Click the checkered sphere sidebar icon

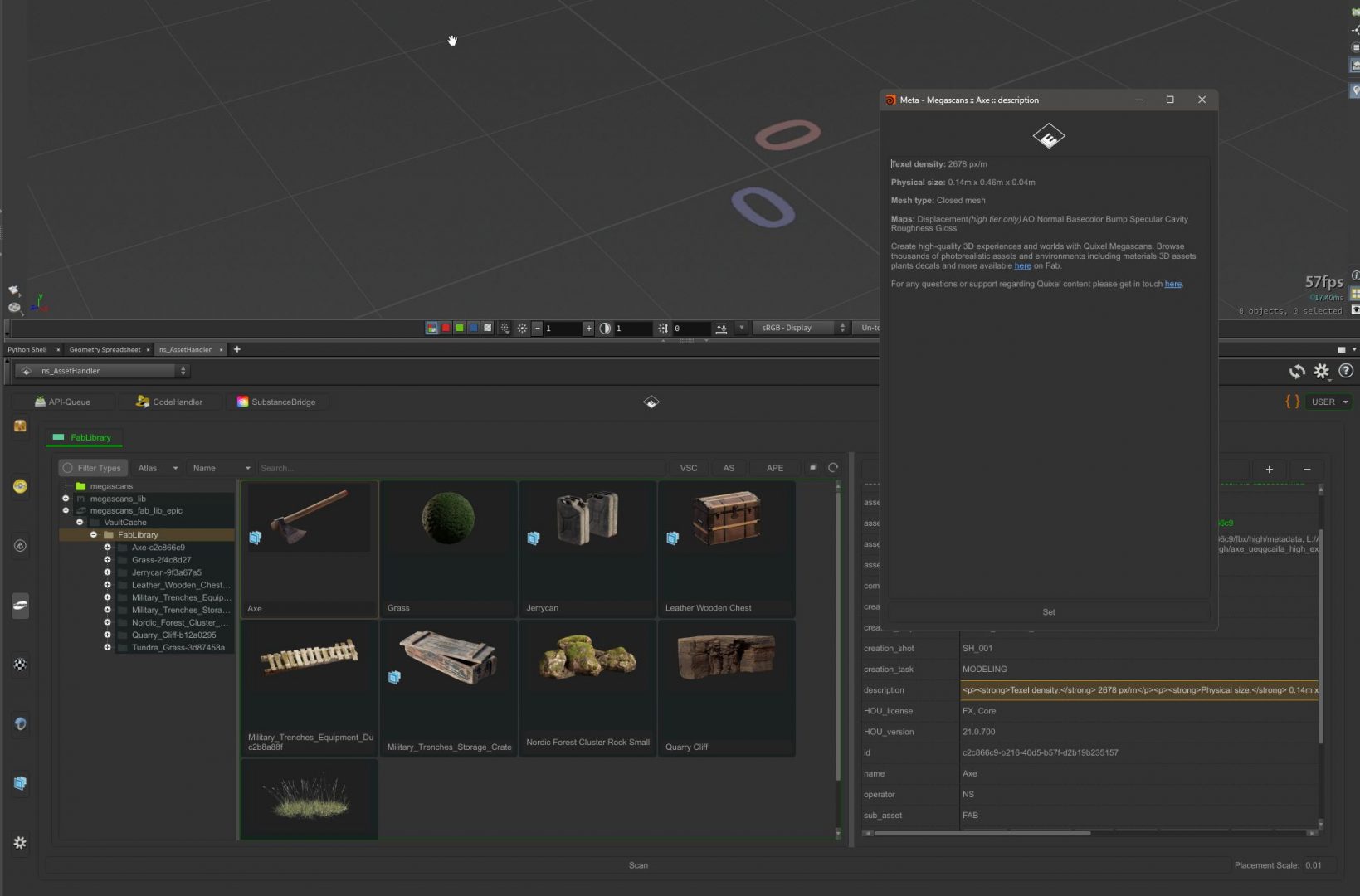tap(20, 665)
